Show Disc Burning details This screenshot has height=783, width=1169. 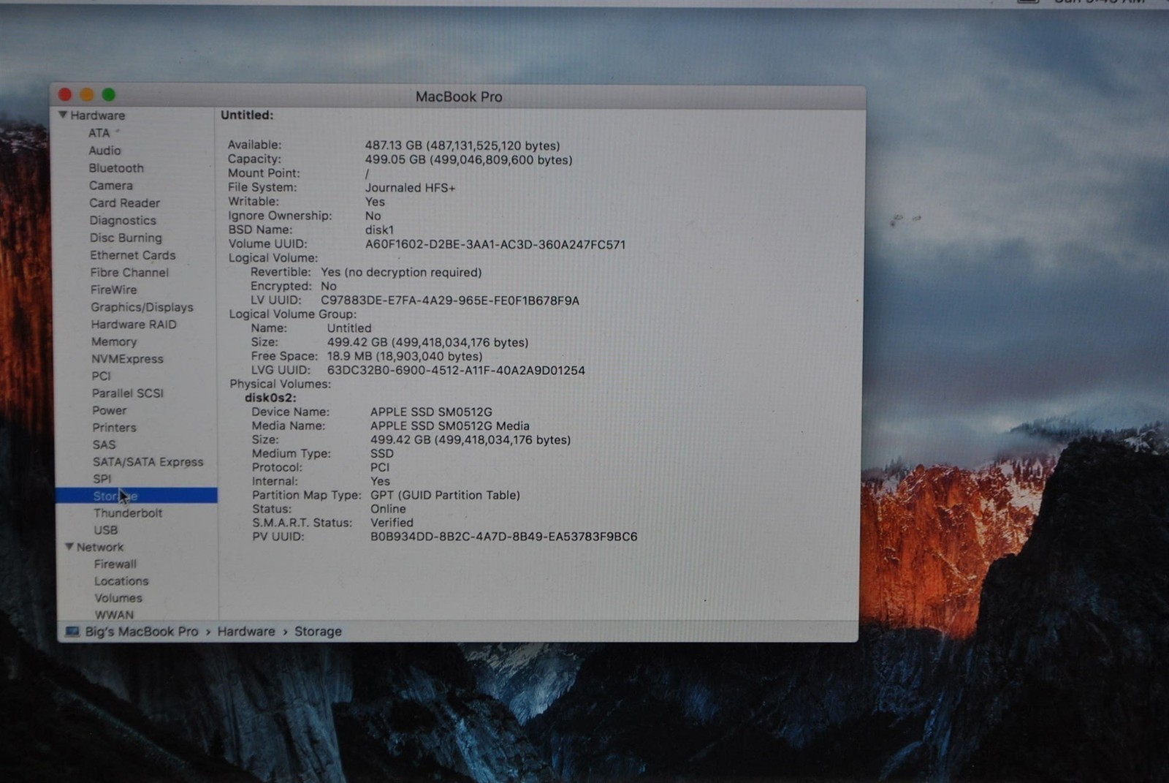coord(126,238)
